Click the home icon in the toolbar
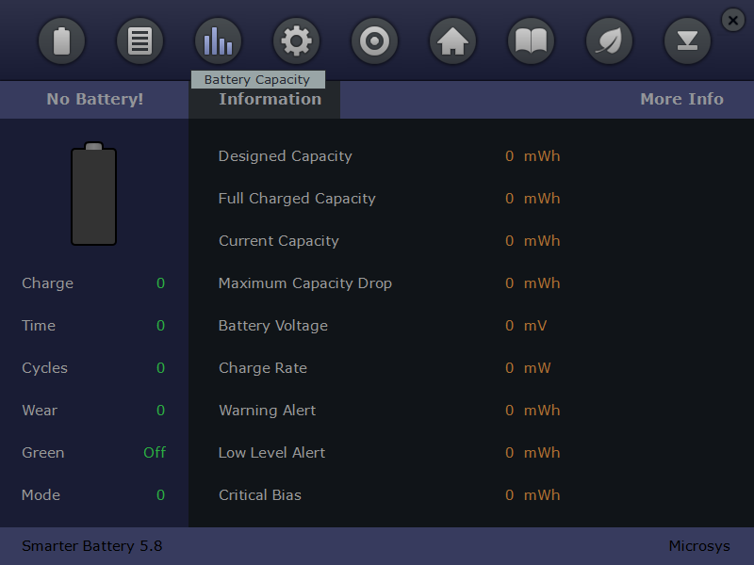754x565 pixels. pos(452,41)
